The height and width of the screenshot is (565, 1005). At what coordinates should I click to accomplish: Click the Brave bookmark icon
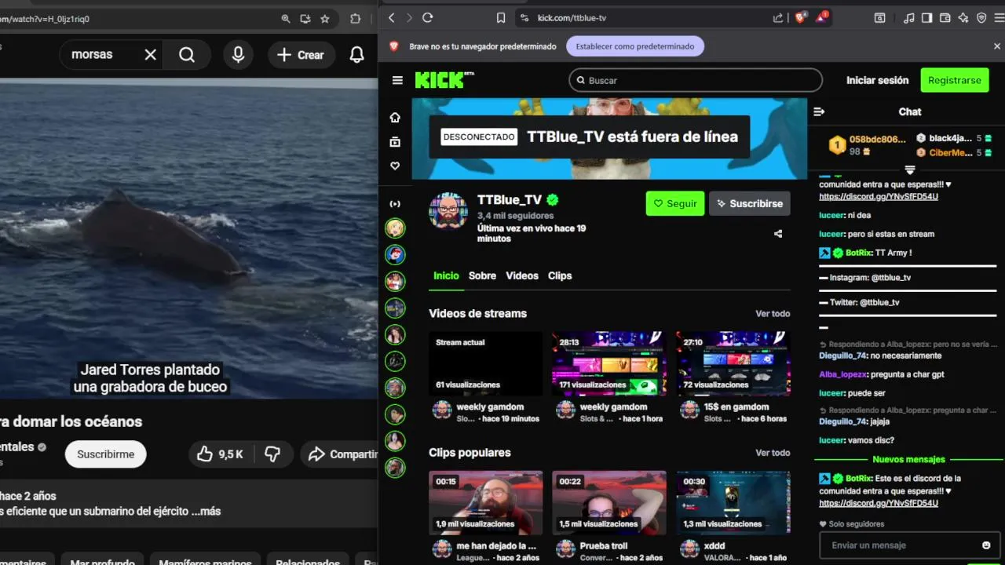tap(501, 17)
